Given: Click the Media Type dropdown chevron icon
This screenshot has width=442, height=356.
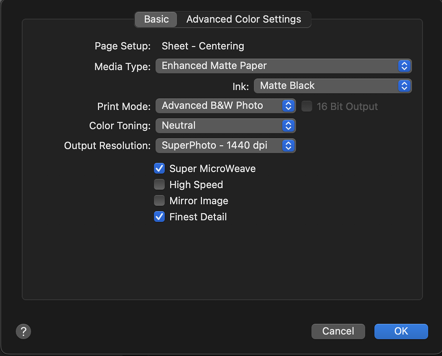Looking at the screenshot, I should [404, 66].
